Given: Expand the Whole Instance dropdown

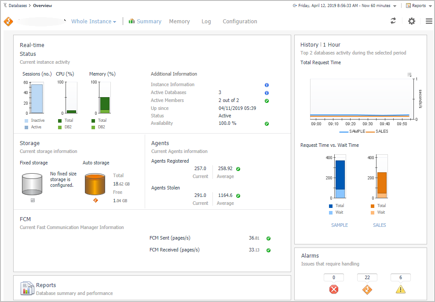Looking at the screenshot, I should 94,22.
